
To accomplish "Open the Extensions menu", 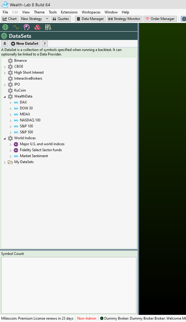I will point(69,12).
